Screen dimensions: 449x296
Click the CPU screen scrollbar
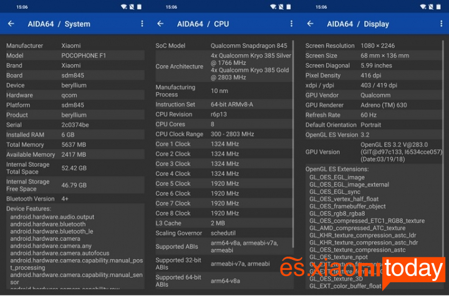[x=293, y=144]
